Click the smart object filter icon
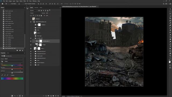Image resolution: width=172 pixels, height=97 pixels. 48,11
